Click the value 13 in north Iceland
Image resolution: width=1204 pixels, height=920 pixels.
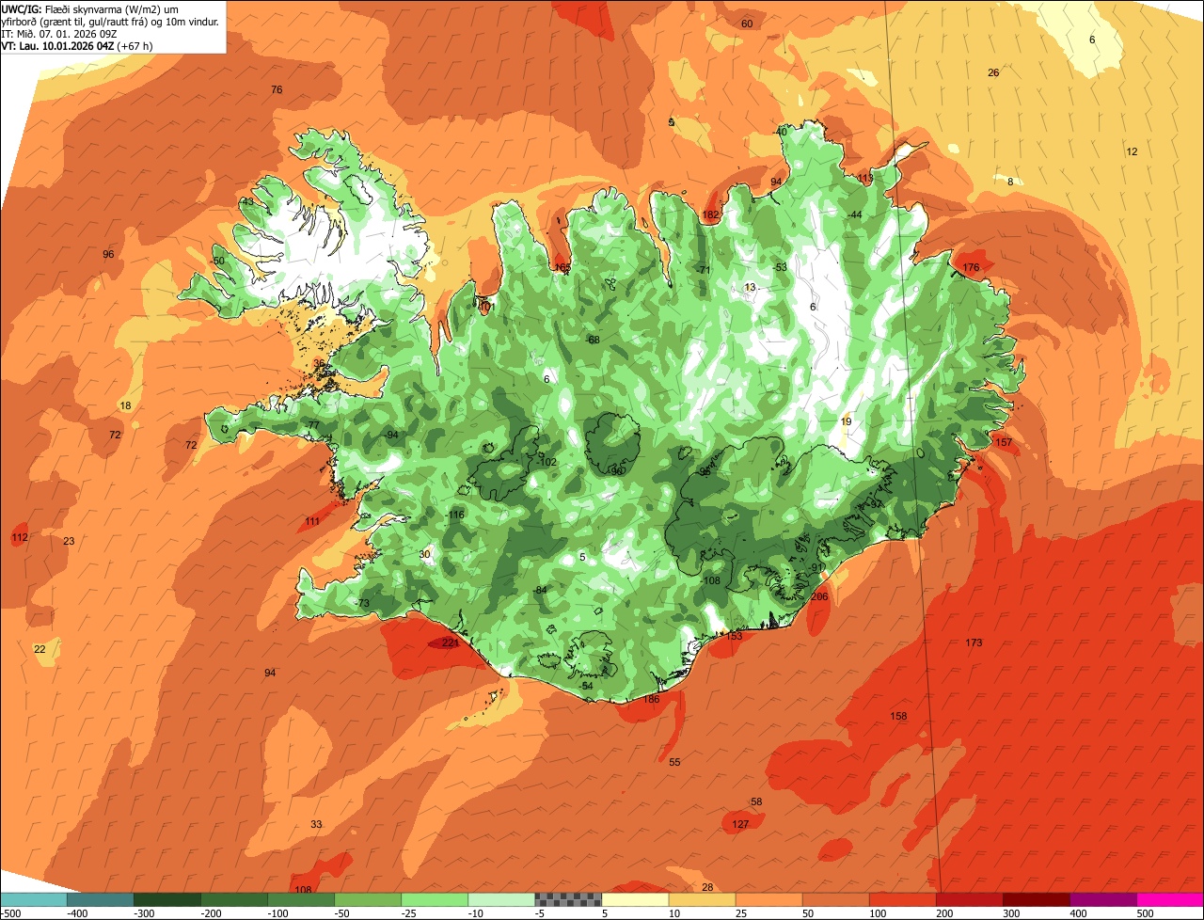pos(750,288)
